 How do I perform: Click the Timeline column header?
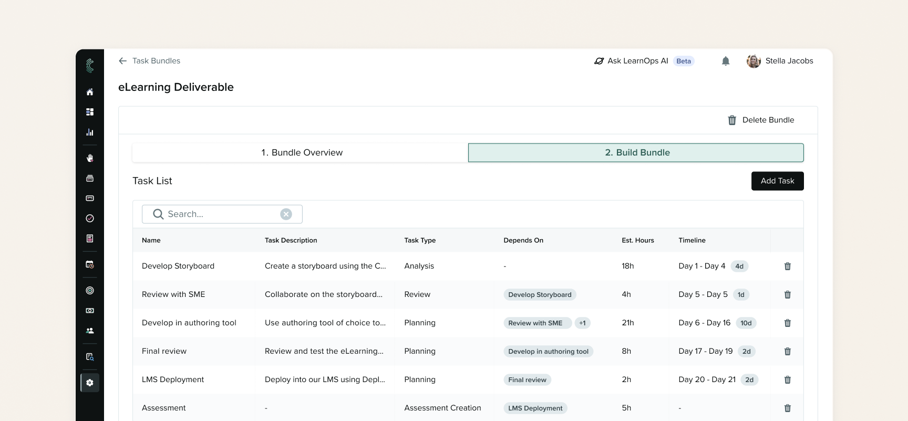click(x=692, y=240)
